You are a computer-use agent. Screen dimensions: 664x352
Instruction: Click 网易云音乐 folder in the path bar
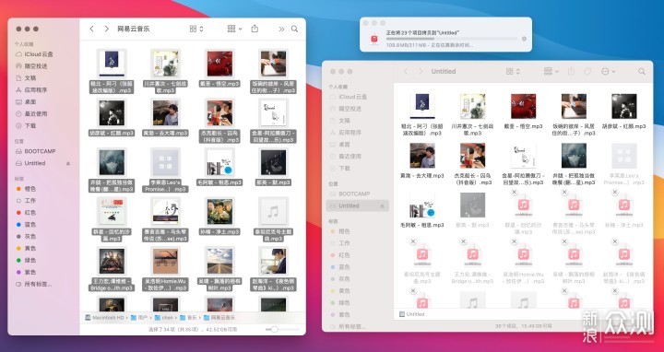coord(219,317)
